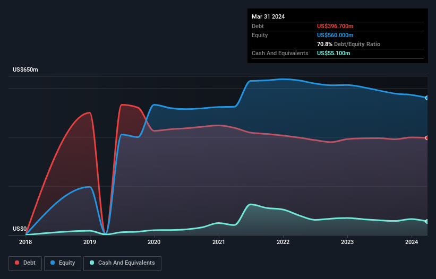Select the Cash endpoint marker at 2024
The width and height of the screenshot is (436, 279).
tap(427, 221)
